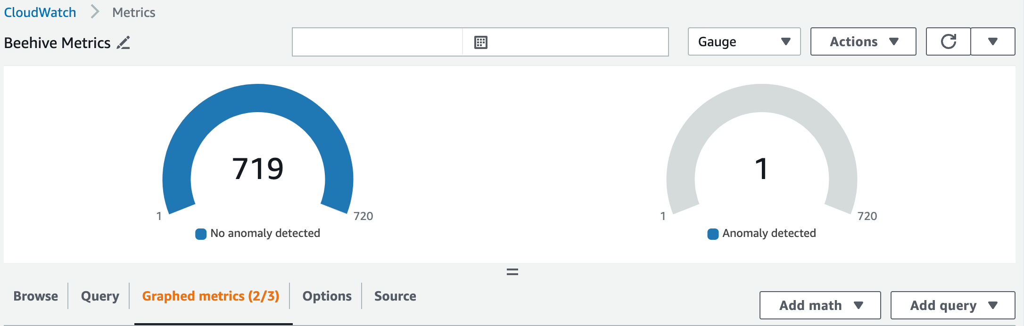The width and height of the screenshot is (1024, 326).
Task: Expand the Actions dropdown menu
Action: (x=863, y=41)
